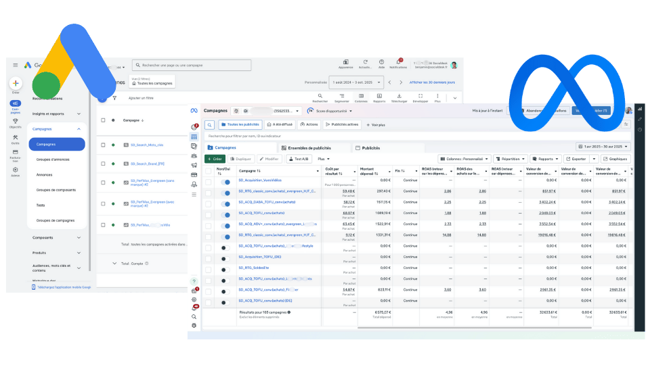Select SD_Search_Mots_clés checkbox in Google Ads
Viewport: 650px width, 365px height.
[103, 145]
